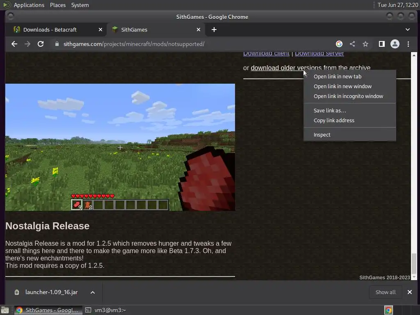
Task: Click the Nostalgia Release heading
Action: [x=48, y=226]
